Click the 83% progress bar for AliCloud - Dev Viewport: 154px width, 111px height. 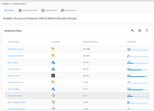click(138, 77)
